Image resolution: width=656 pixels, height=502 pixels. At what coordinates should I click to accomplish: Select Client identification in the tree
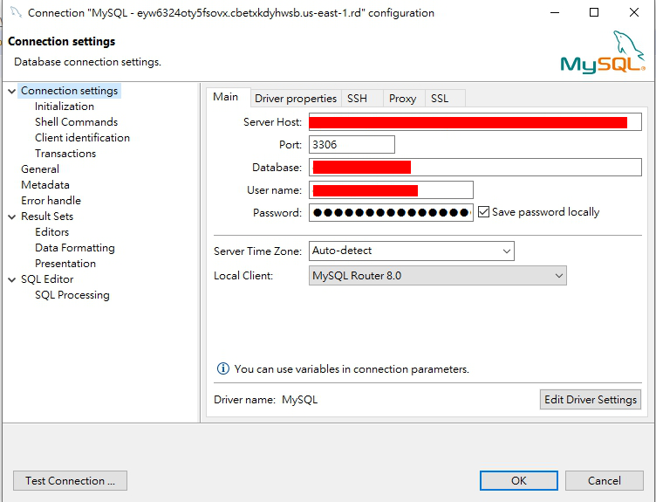82,138
